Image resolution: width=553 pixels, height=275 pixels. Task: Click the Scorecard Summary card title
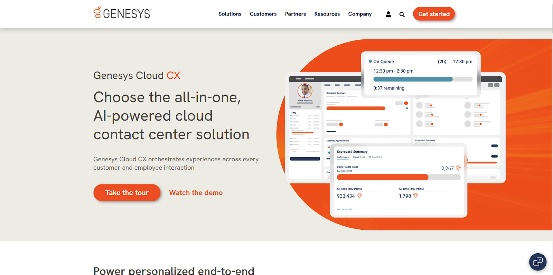tap(352, 152)
